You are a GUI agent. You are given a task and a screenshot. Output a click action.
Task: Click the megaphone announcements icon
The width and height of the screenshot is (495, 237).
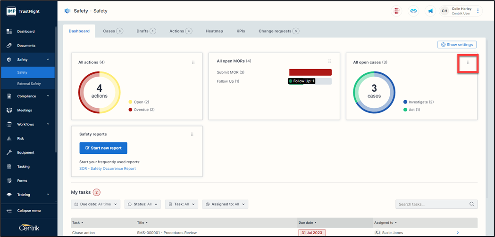[x=430, y=11]
